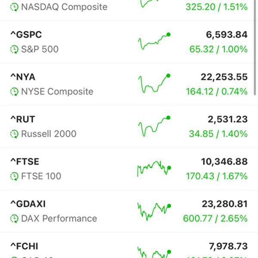This screenshot has height=258, width=258.
Task: Click the clock icon beside Russell 2000
Action: 15,134
